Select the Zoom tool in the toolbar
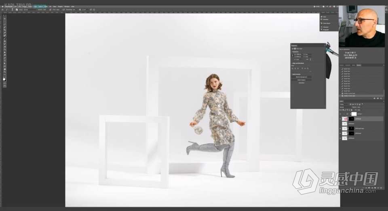The width and height of the screenshot is (388, 211). [4, 72]
